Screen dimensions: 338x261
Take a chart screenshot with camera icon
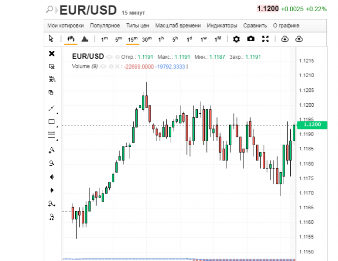251,39
